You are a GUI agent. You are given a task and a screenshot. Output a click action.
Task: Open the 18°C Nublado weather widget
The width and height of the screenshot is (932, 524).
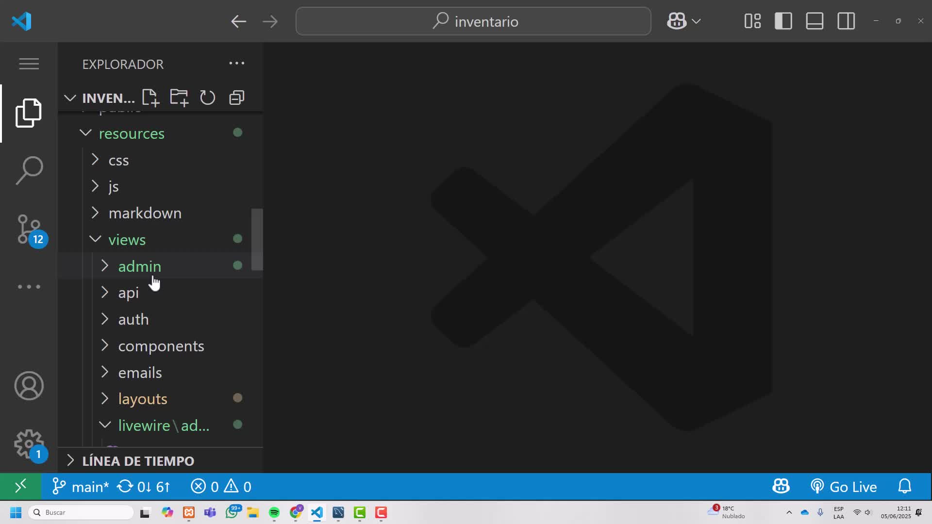[x=727, y=512]
